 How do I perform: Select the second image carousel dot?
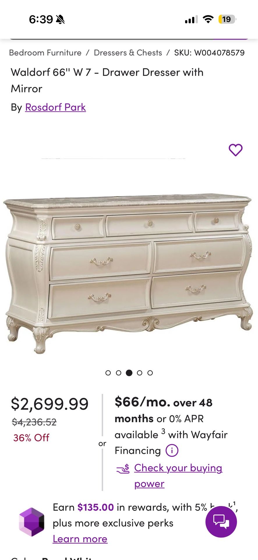(119, 373)
